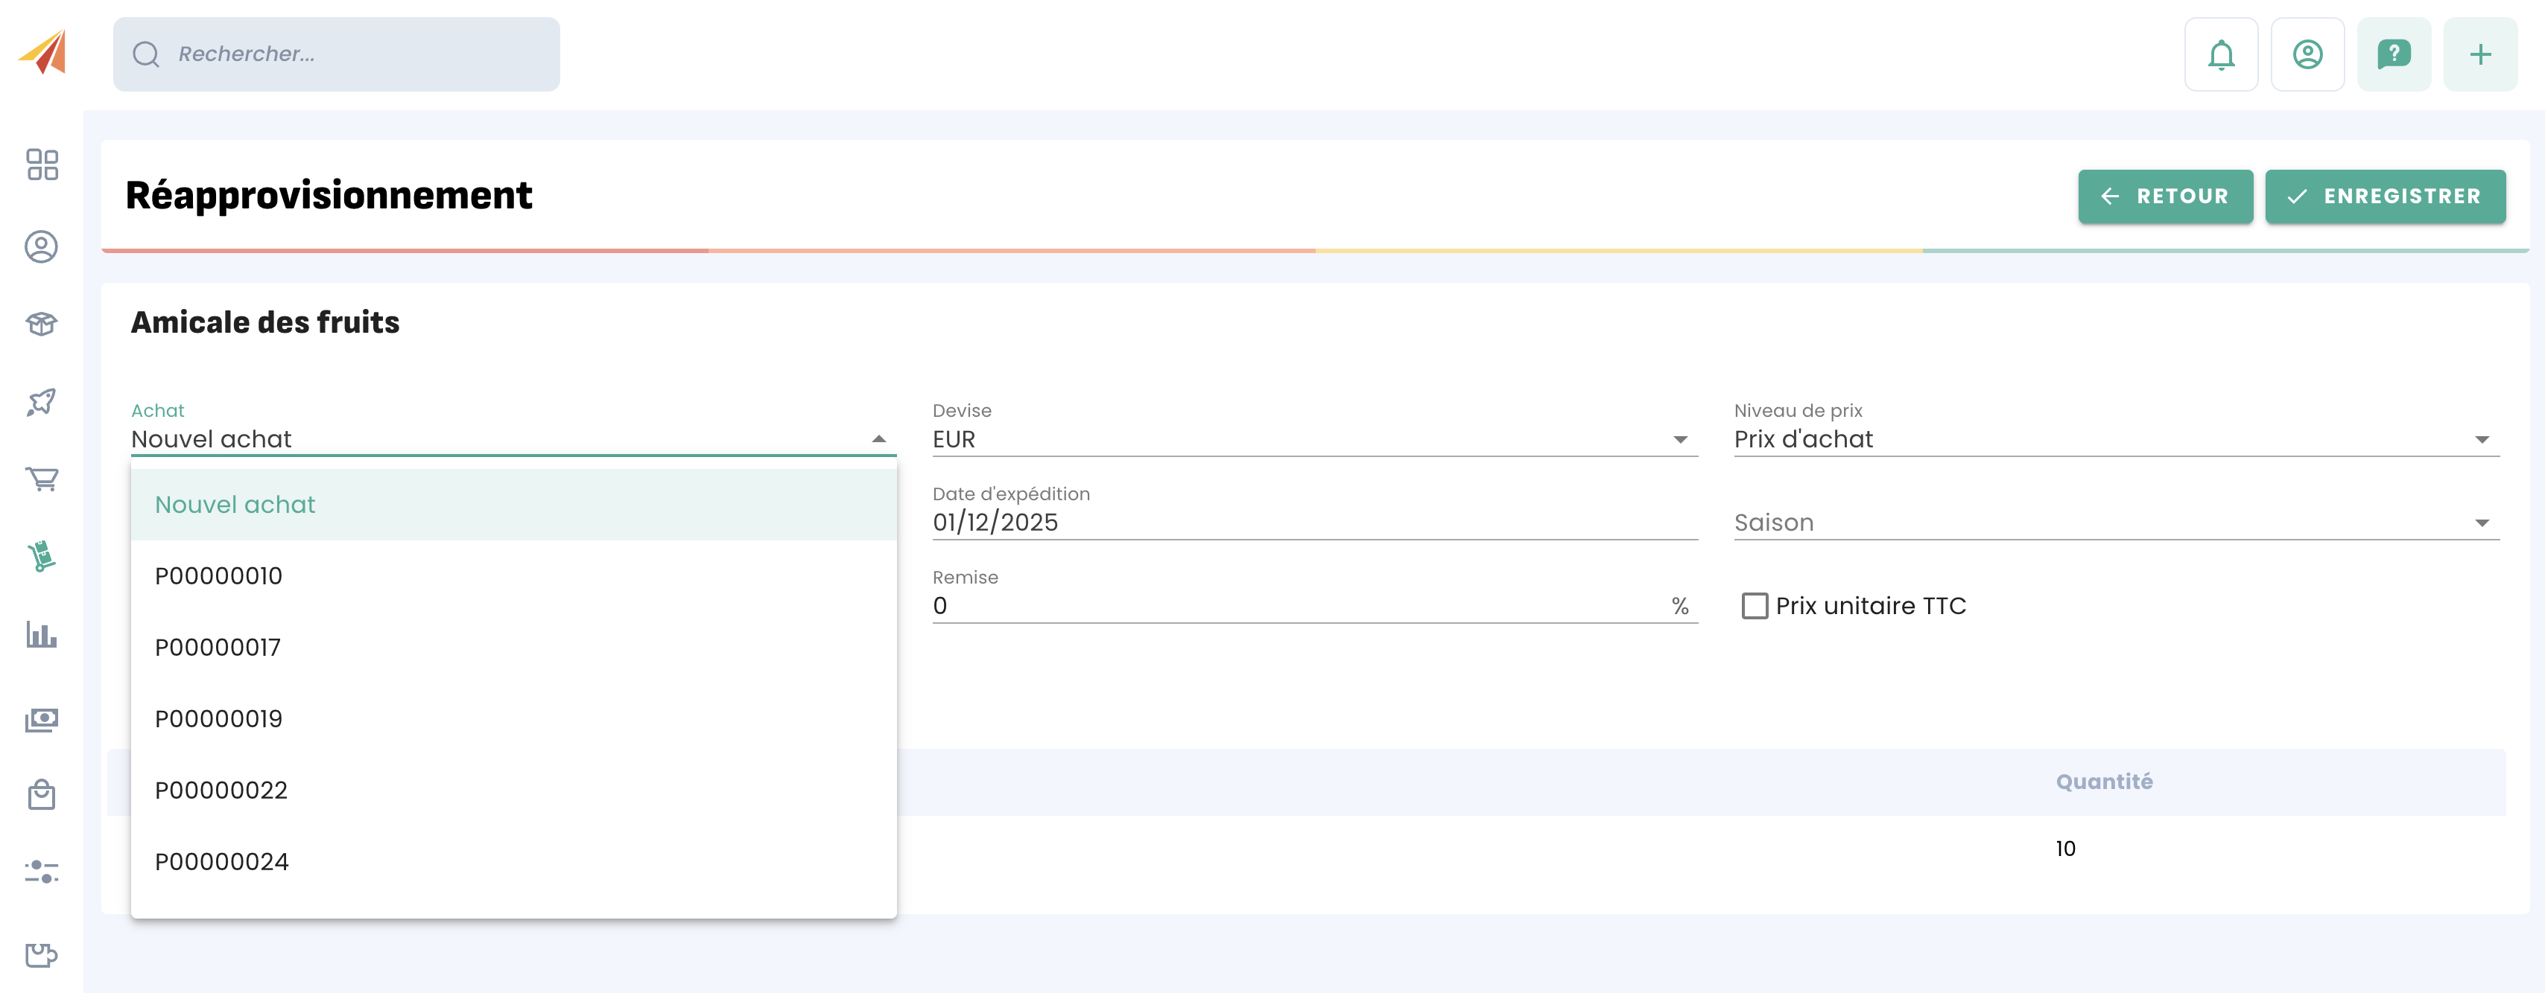The width and height of the screenshot is (2545, 993).
Task: Open the user account icon in top bar
Action: click(2307, 54)
